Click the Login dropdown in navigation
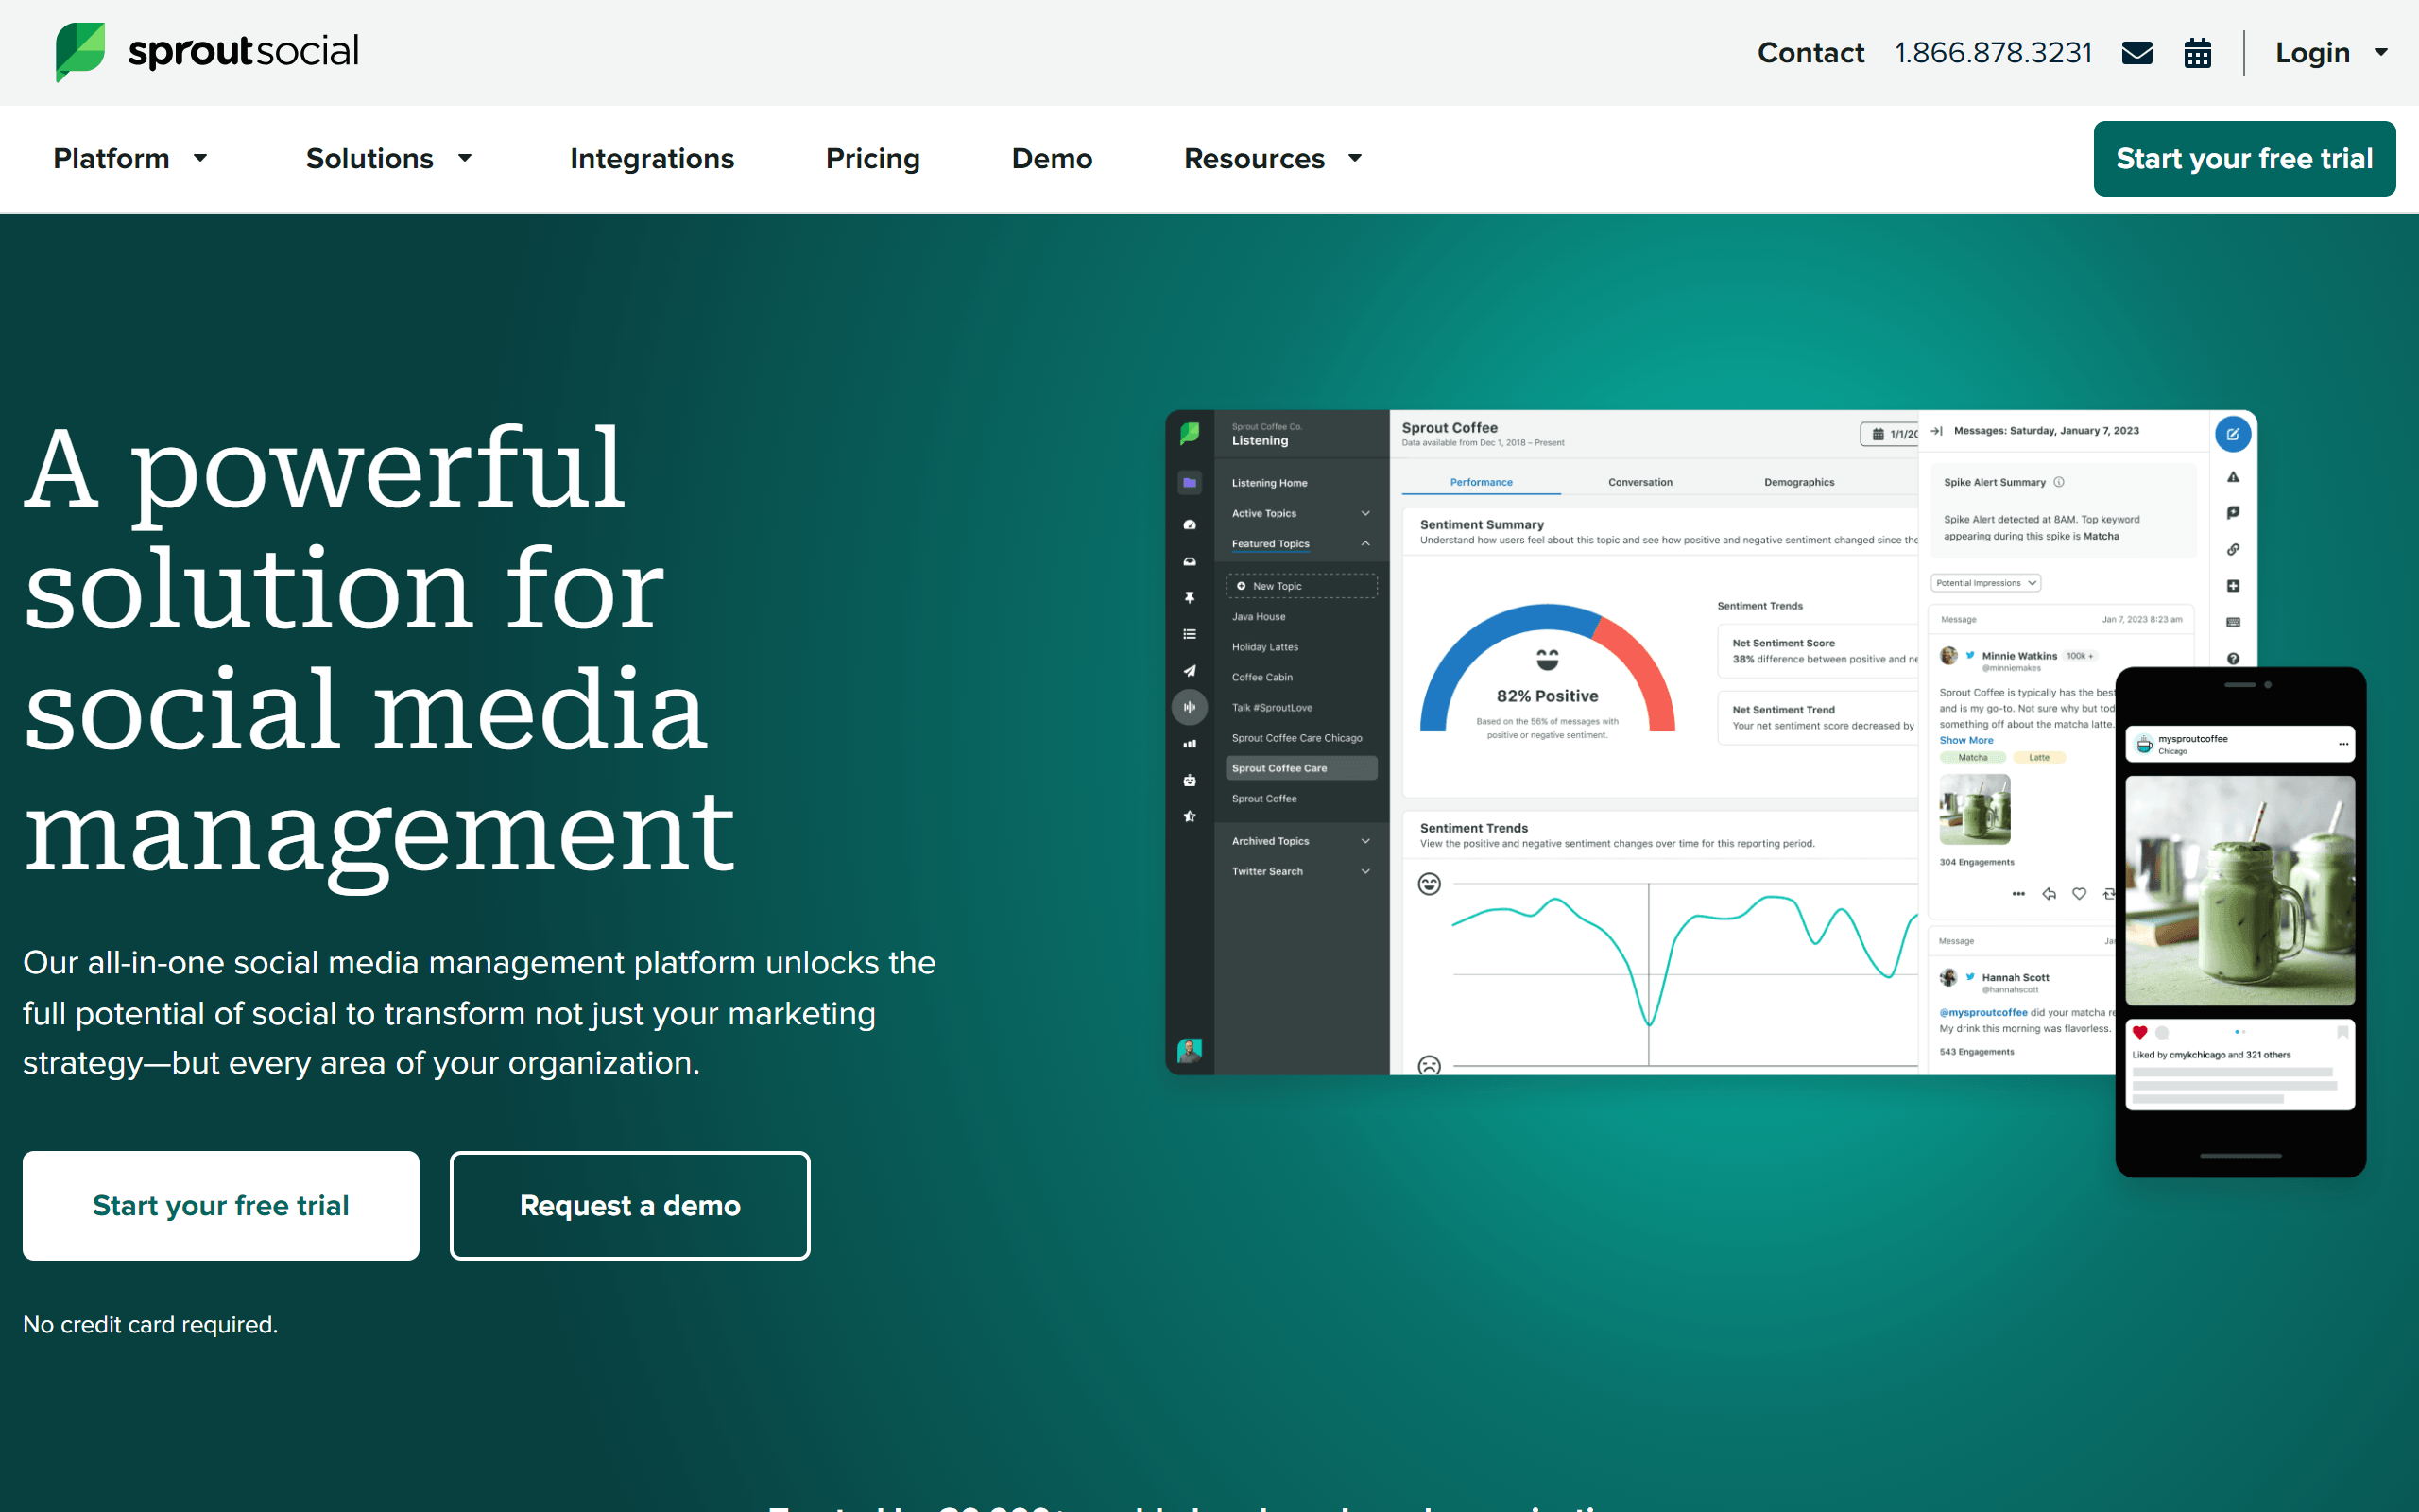The image size is (2419, 1512). pyautogui.click(x=2328, y=52)
